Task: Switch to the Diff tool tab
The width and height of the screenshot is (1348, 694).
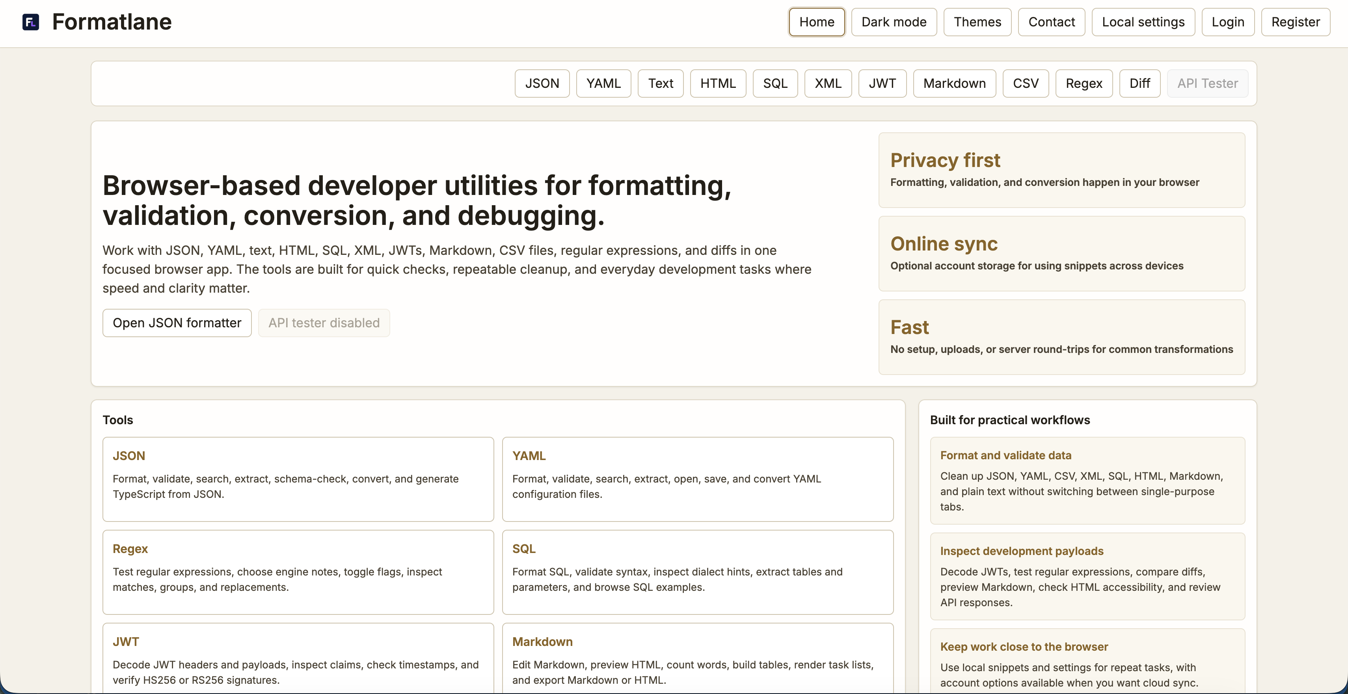Action: click(1140, 84)
